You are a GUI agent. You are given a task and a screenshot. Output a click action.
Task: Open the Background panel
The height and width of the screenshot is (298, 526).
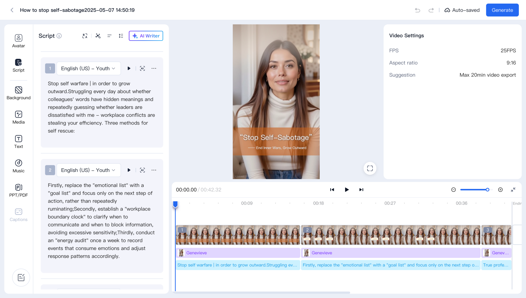coord(18,93)
